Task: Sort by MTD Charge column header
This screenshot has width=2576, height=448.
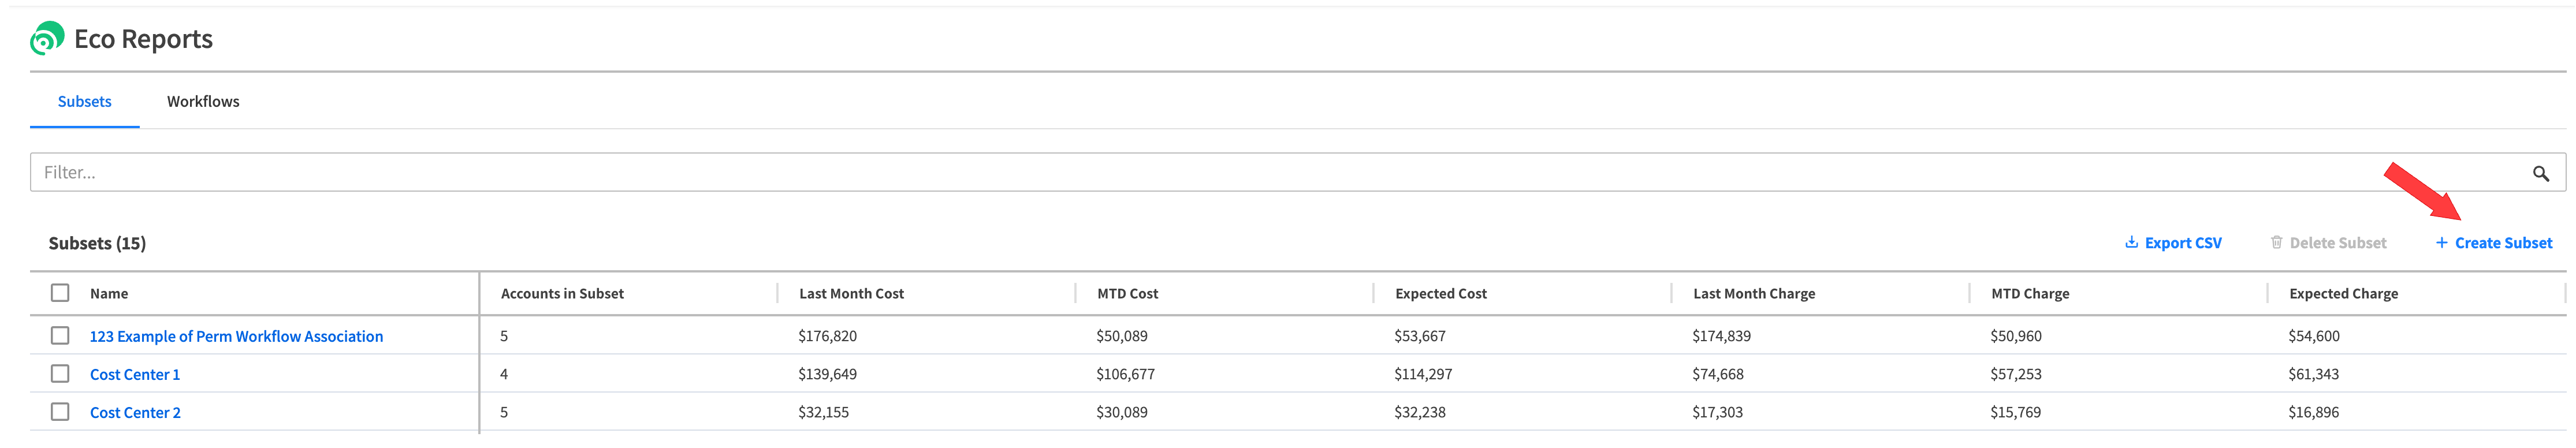Action: tap(2030, 294)
